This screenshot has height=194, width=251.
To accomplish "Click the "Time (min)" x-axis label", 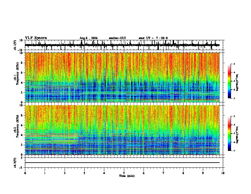I will coord(127,176).
